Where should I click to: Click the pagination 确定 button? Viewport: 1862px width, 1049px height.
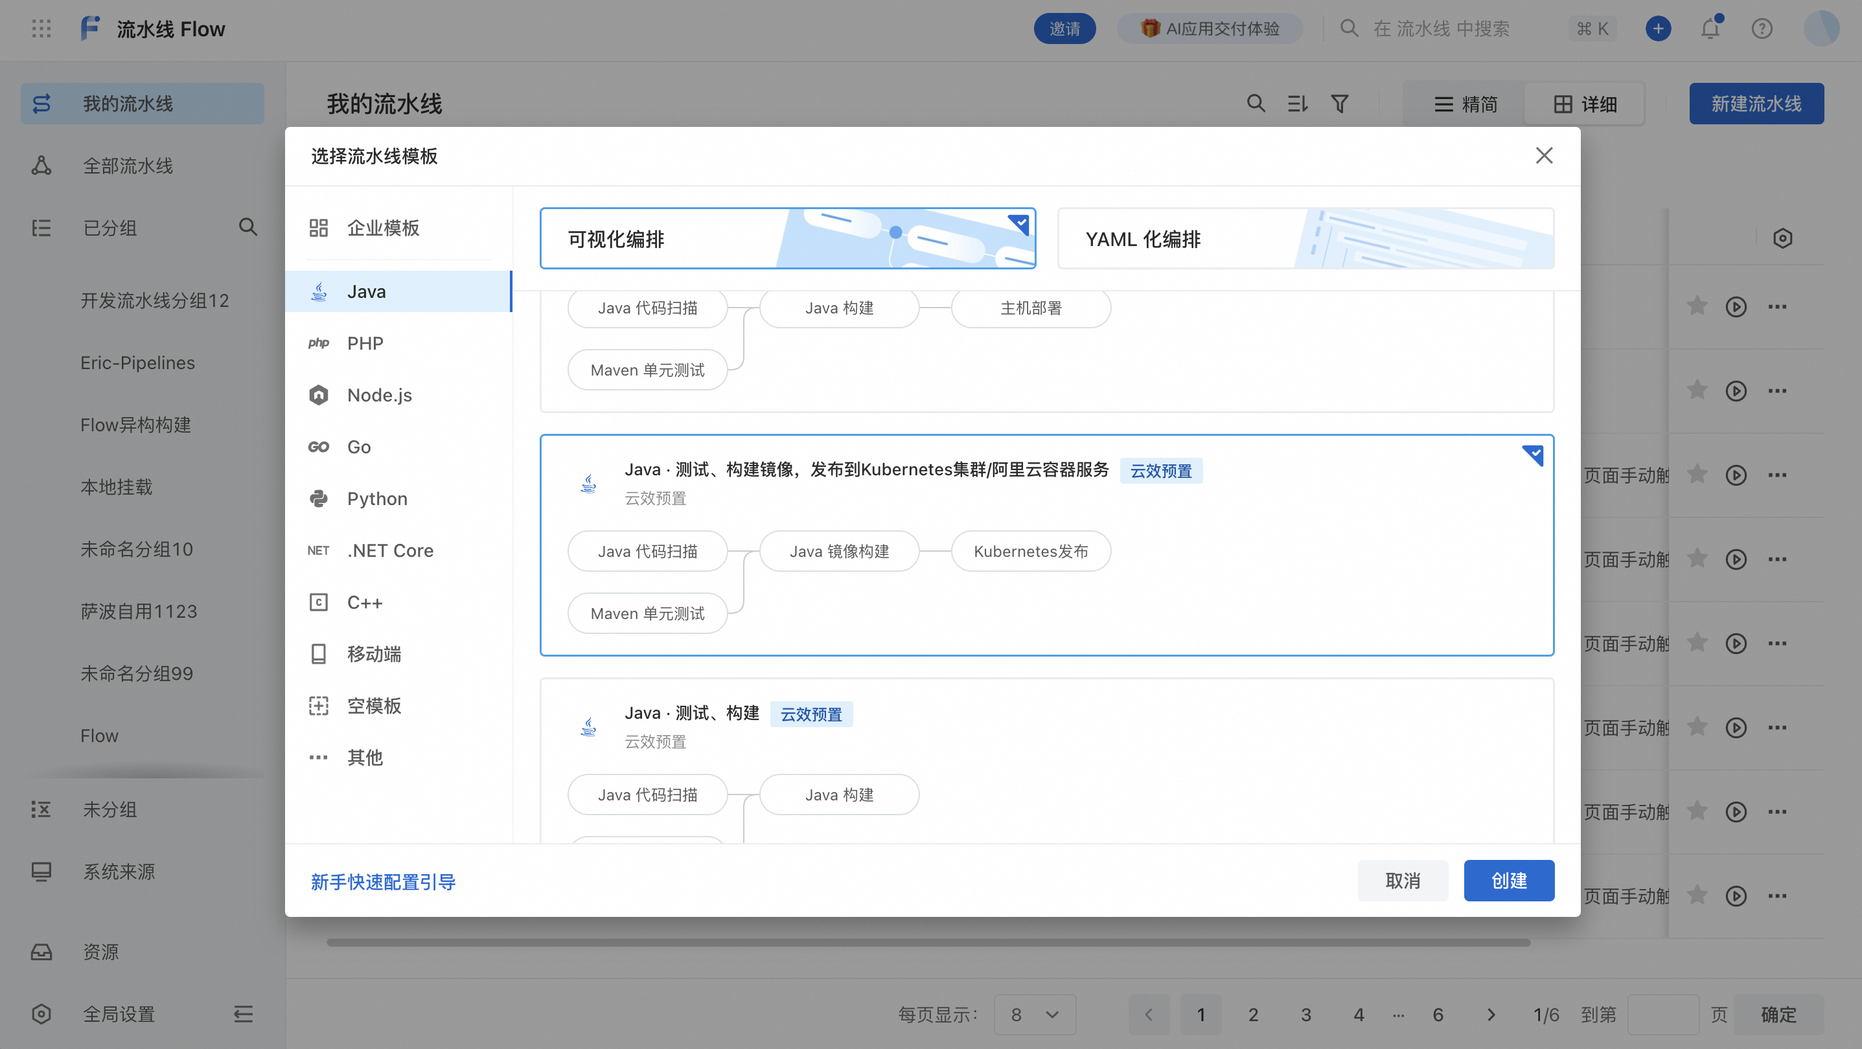coord(1779,1015)
